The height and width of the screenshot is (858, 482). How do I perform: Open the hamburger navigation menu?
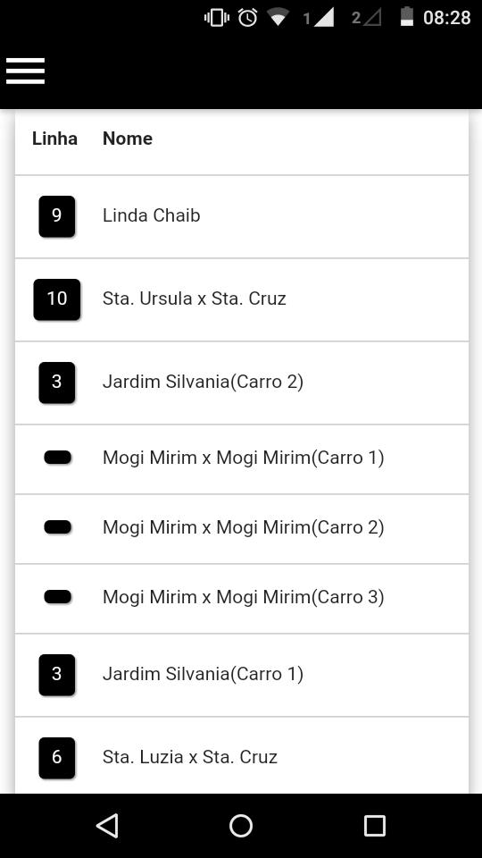[25, 71]
